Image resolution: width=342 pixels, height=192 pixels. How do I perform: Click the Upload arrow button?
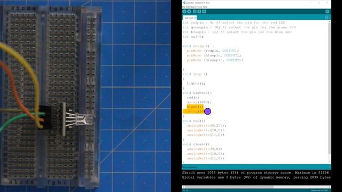pos(189,12)
